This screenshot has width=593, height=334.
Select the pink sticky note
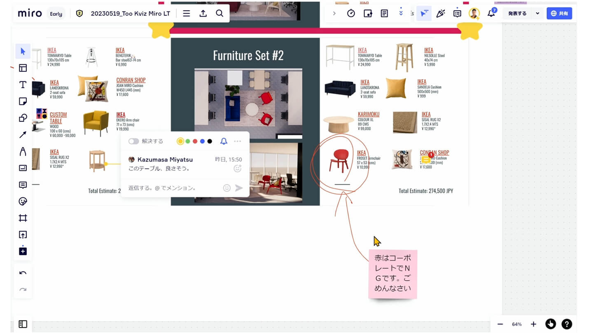(393, 274)
